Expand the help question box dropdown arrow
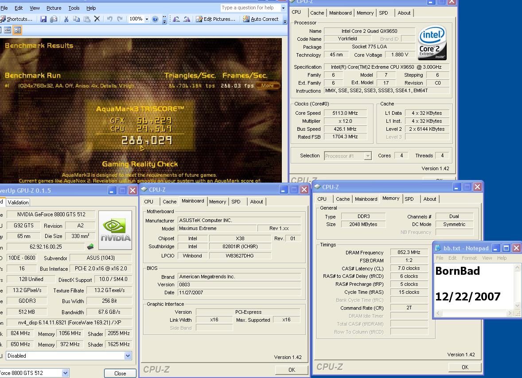 283,8
